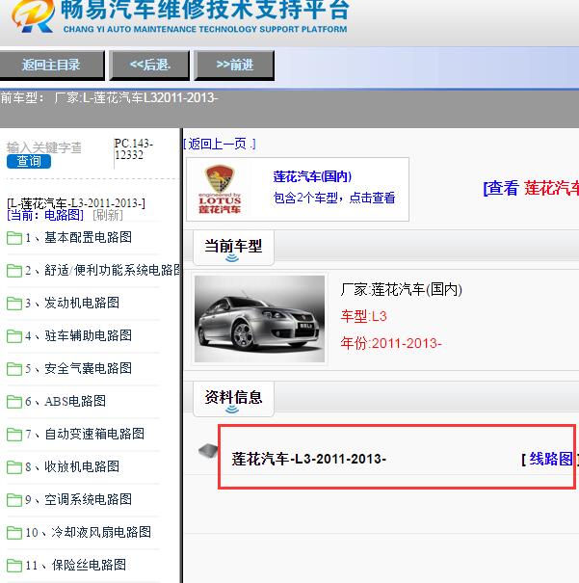Click 返回主目录 button
This screenshot has width=579, height=583.
pos(51,66)
